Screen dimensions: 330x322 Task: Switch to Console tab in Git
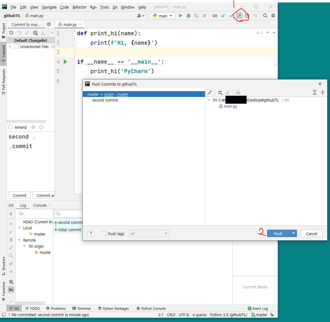(x=40, y=205)
